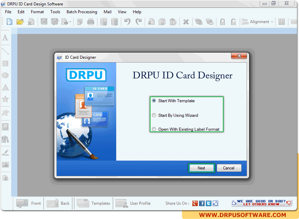Viewport: 299px width, 219px height.
Task: Click the Save As pencil disk icon
Action: [55, 22]
